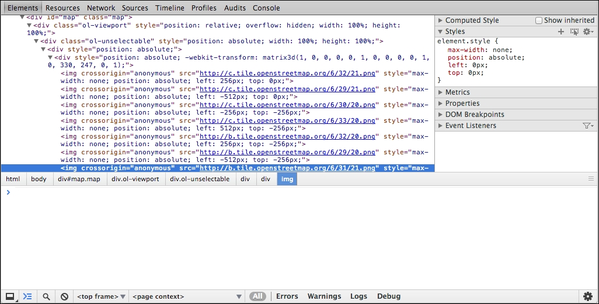This screenshot has width=599, height=304.
Task: Open link c.tile.openstreetmap.org/6/29/21.png
Action: (x=287, y=89)
